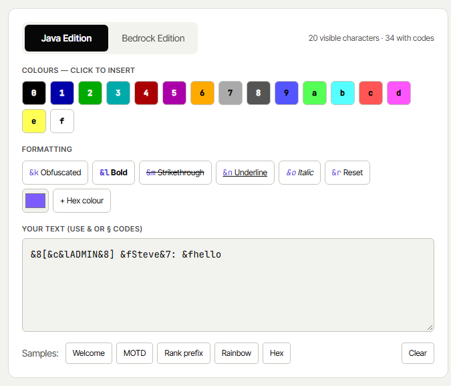
Task: Insert black colour code 0
Action: pos(34,93)
